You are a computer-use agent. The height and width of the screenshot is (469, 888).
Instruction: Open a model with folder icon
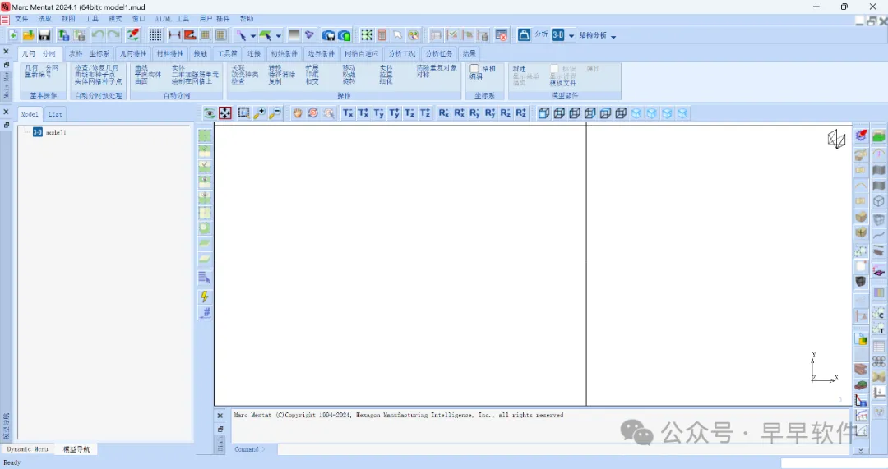tap(28, 35)
